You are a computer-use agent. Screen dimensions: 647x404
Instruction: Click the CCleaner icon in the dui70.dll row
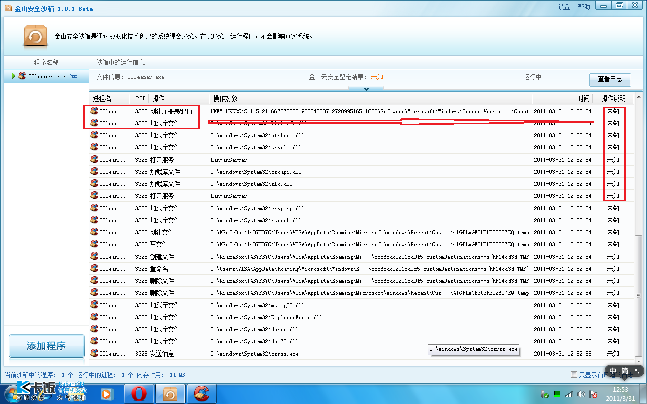pyautogui.click(x=94, y=341)
